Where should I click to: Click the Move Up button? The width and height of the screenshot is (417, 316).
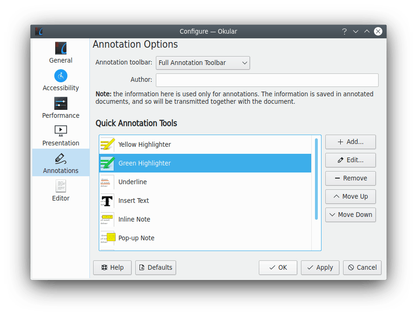[350, 196]
